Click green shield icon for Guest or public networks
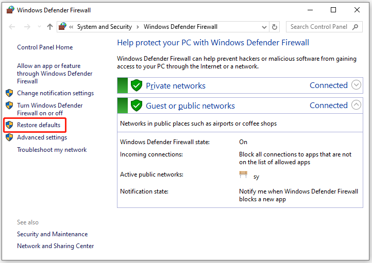Viewport: 372px width, 263px height. (137, 106)
